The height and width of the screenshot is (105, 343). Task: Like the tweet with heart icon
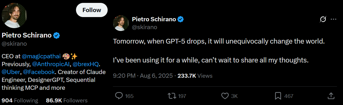tap(225, 96)
